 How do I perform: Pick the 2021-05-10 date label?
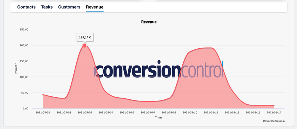coord(190,113)
